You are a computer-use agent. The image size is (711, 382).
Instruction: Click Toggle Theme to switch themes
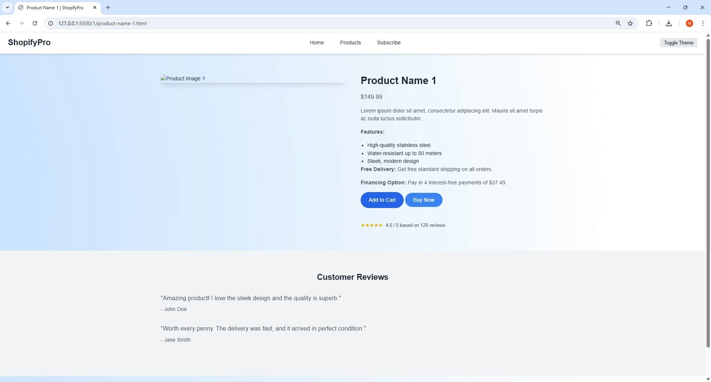tap(678, 43)
